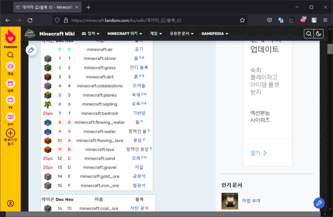Open the 위키 wikis sidebar icon

[x=10, y=117]
